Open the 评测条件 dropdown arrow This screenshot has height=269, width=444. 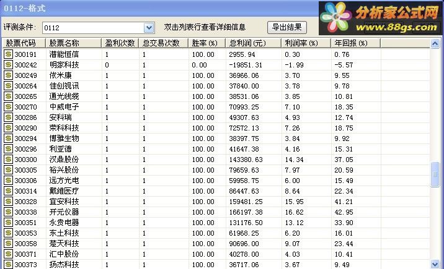149,28
